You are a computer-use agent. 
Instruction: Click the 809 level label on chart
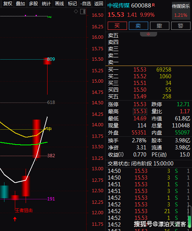point(51,59)
